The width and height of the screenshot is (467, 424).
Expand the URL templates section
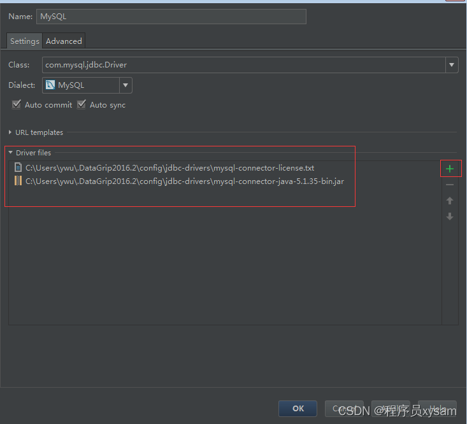pos(10,132)
